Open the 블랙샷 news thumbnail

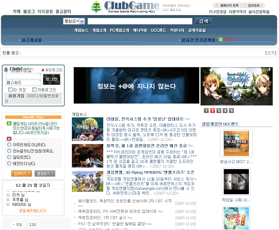pos(88,156)
